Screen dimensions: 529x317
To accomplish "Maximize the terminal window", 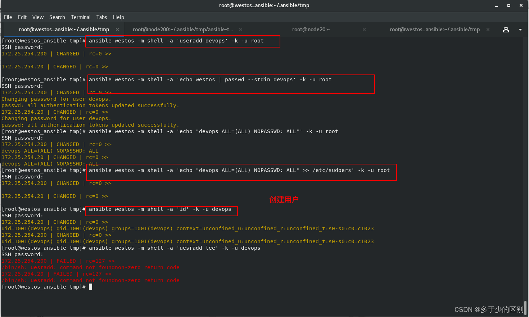I will pos(509,5).
